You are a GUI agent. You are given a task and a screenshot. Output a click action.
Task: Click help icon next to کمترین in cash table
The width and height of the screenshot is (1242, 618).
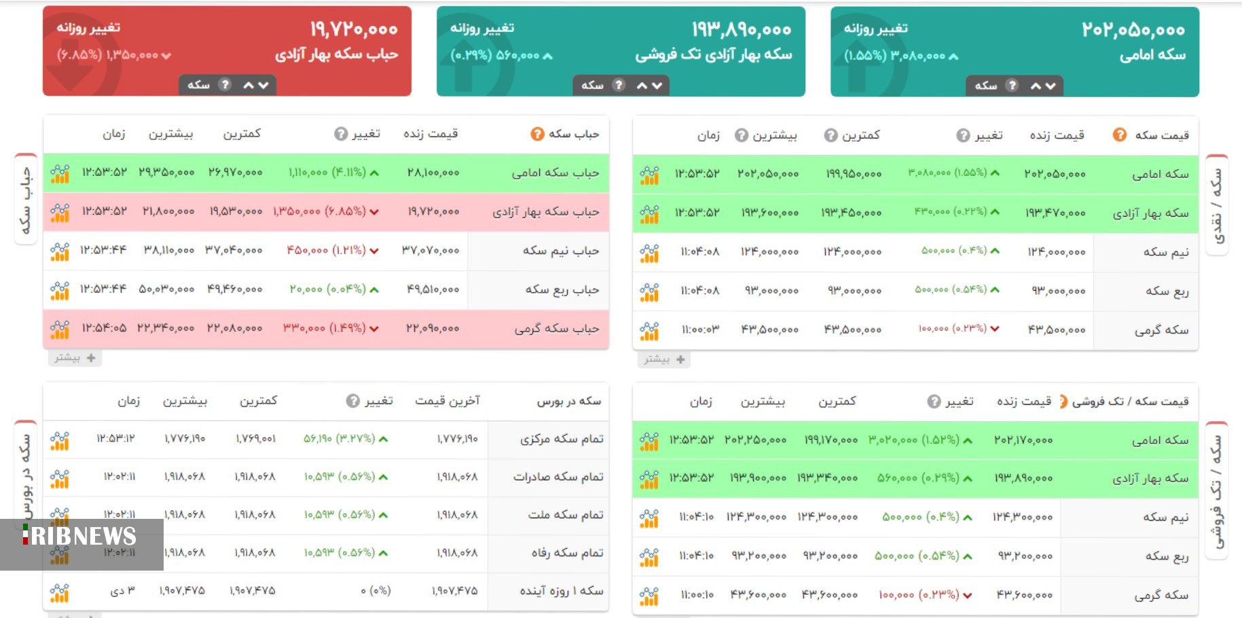[830, 135]
